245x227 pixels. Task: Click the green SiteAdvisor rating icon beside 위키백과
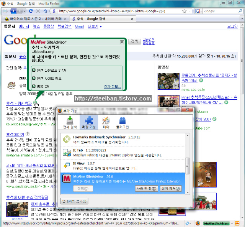[36, 103]
